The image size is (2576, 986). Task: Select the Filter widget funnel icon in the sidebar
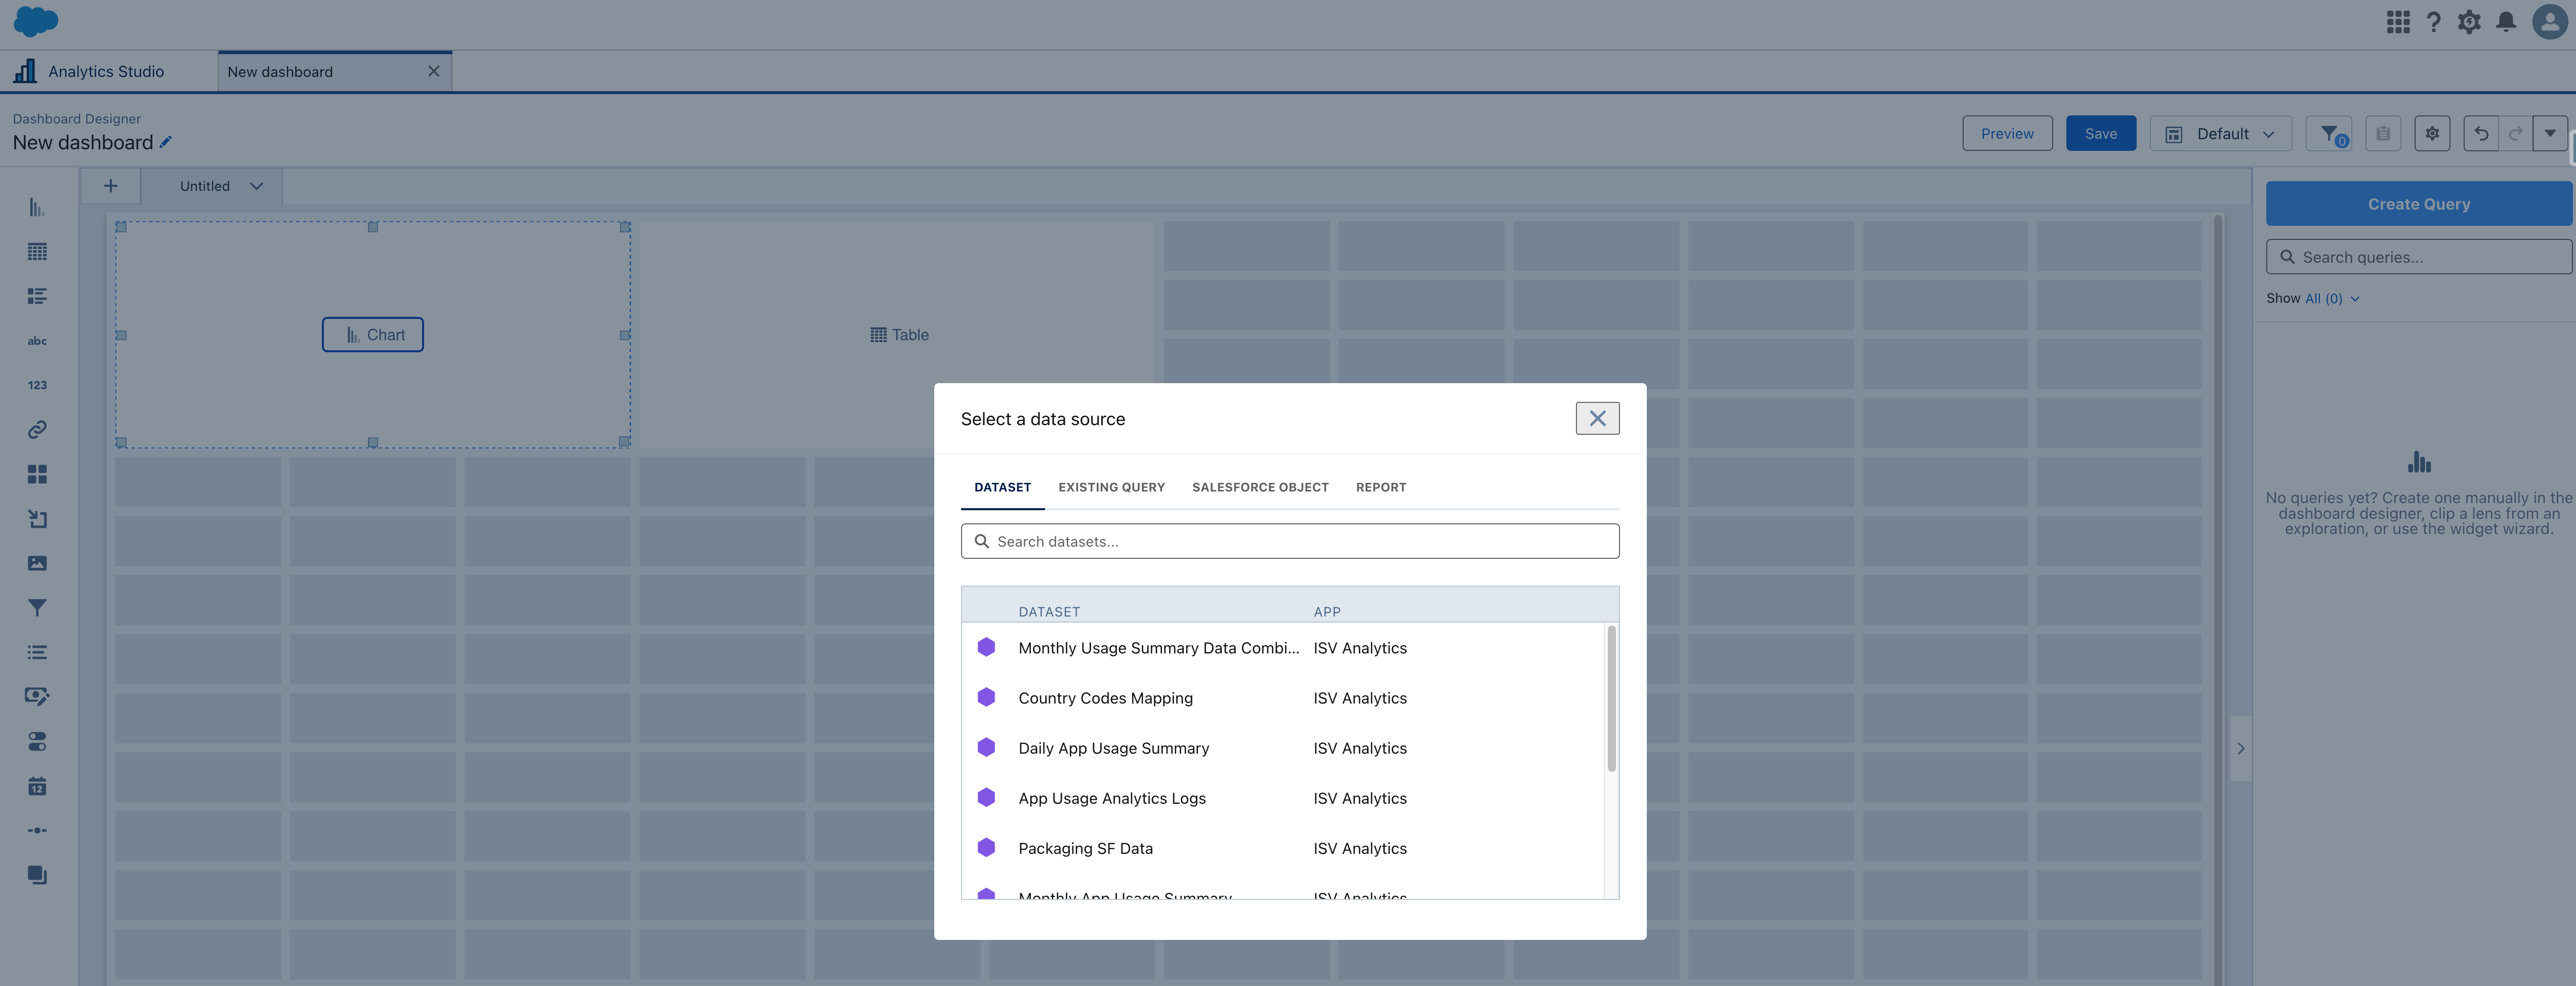(37, 608)
